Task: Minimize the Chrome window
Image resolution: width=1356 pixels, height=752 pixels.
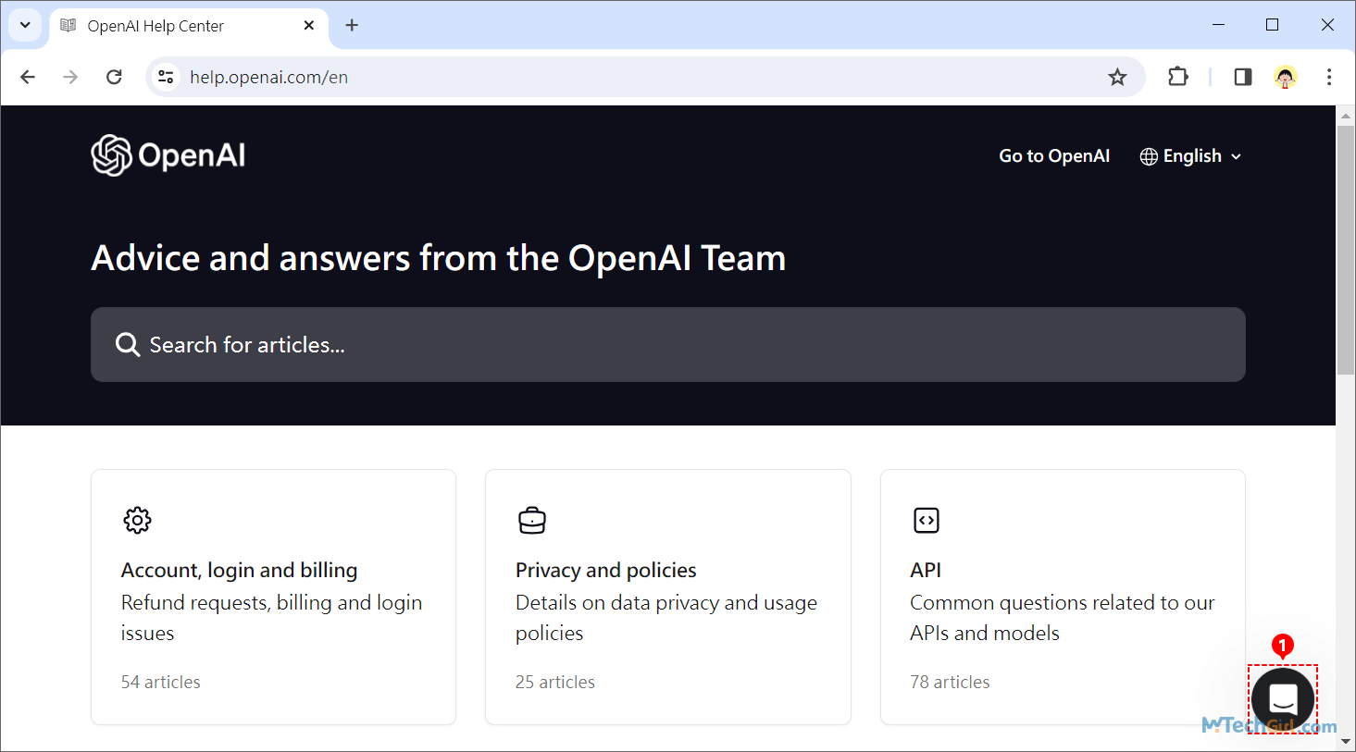Action: click(x=1219, y=25)
